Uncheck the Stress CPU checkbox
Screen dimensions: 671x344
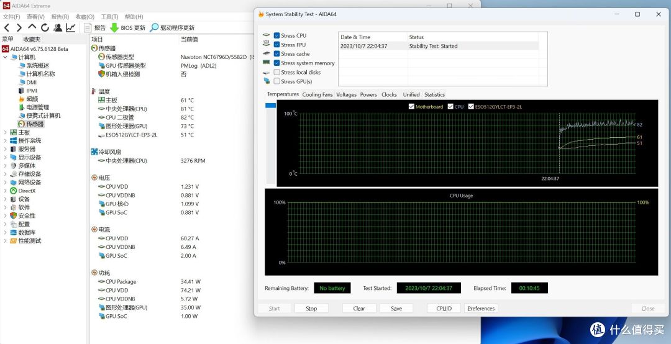pos(277,35)
